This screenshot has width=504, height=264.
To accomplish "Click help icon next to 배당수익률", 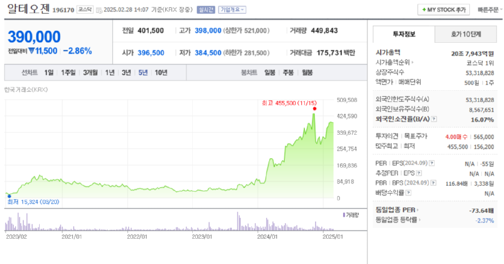I will click(x=408, y=193).
